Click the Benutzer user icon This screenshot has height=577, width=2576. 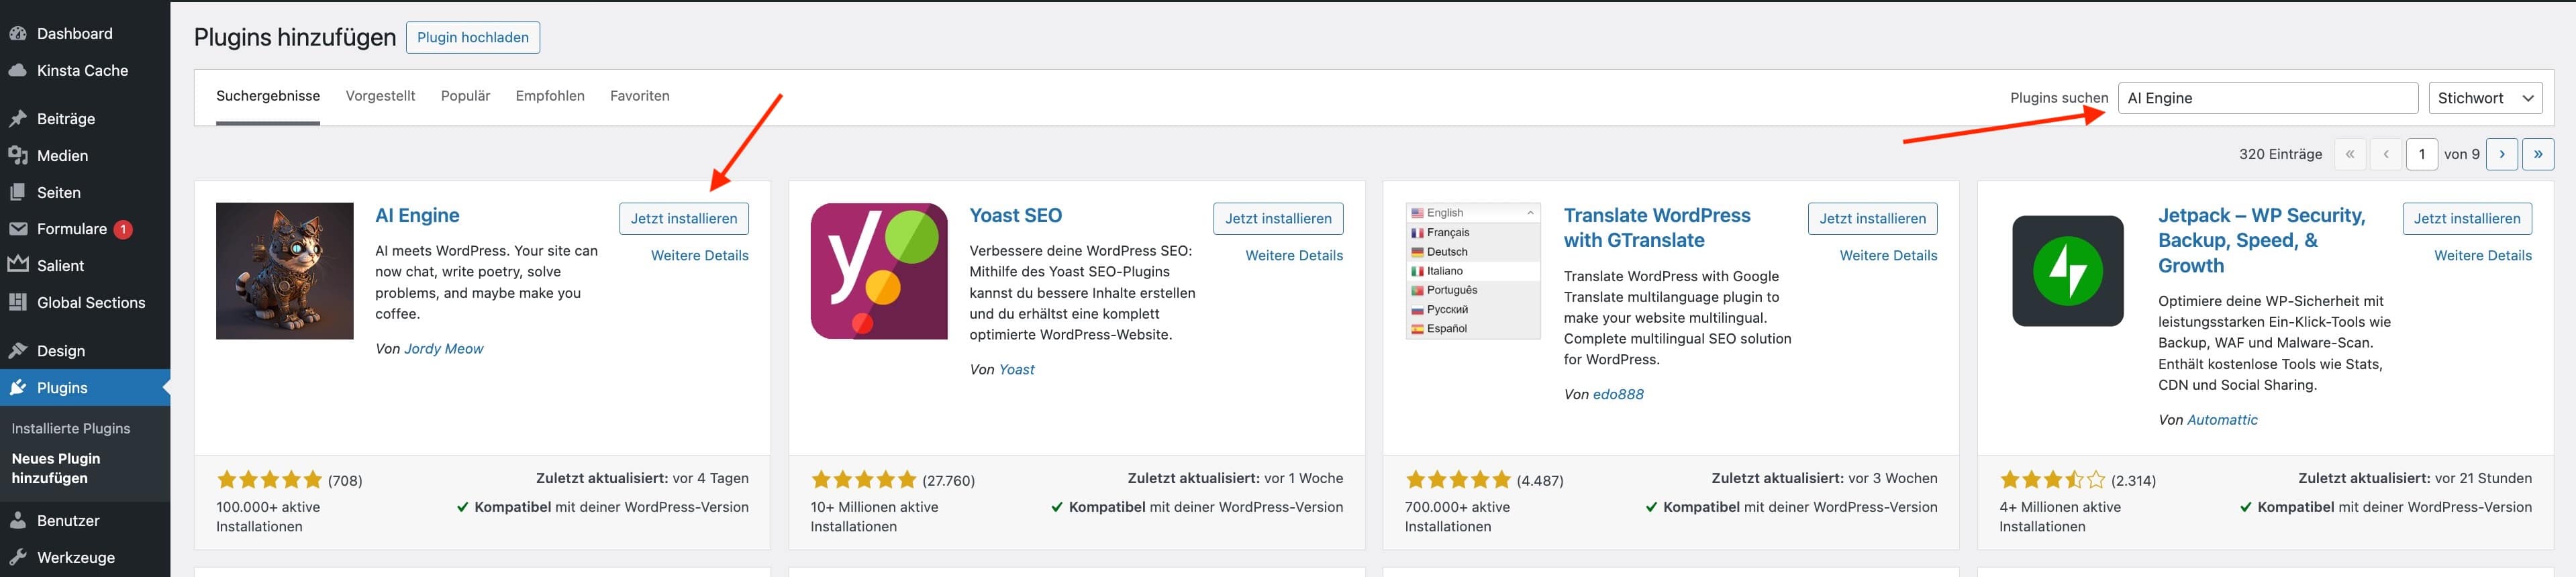[17, 520]
